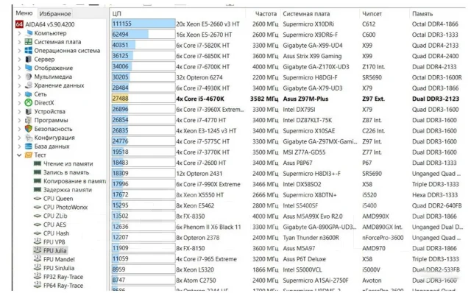
Task: Click Asus Z97M-Plus motherboard cell
Action: click(x=305, y=99)
